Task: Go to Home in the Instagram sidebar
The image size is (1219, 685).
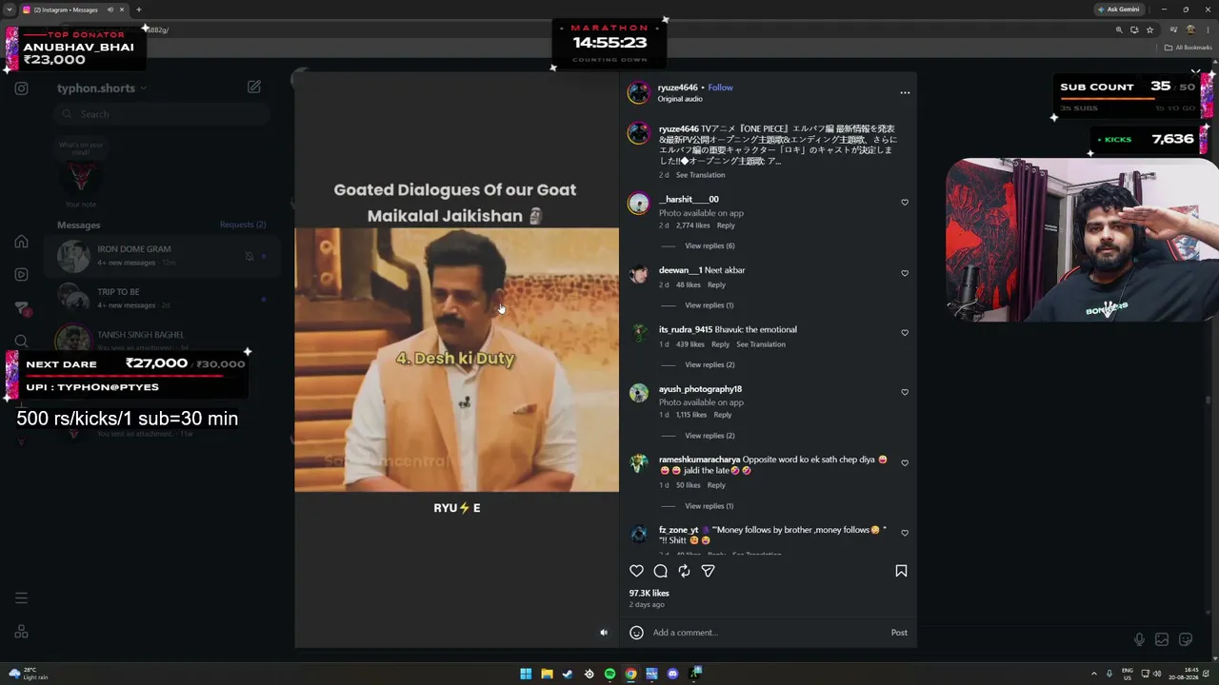Action: (x=21, y=242)
